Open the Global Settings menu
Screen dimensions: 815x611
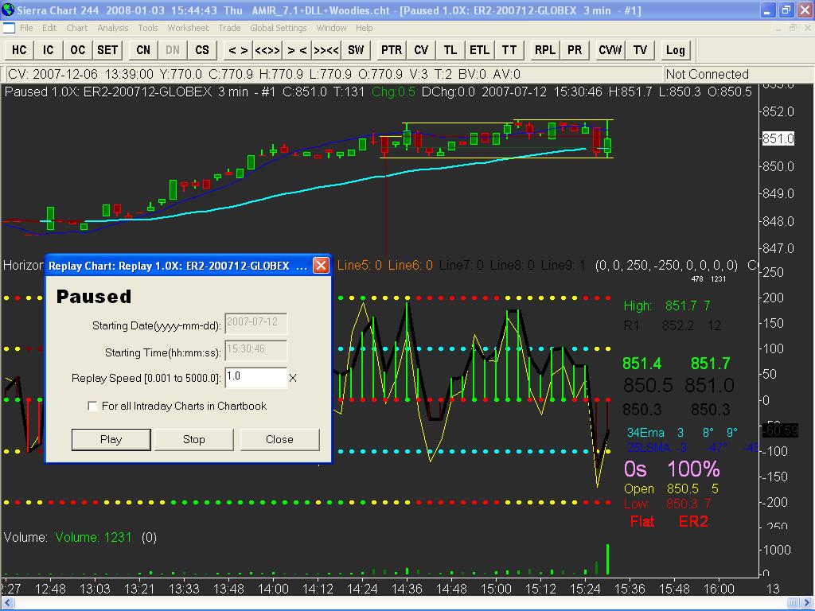click(x=278, y=28)
